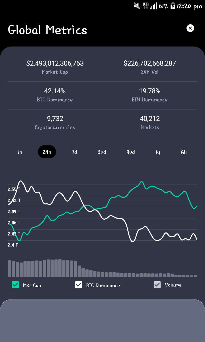Close the Global Metrics panel
The width and height of the screenshot is (205, 342).
pyautogui.click(x=190, y=28)
